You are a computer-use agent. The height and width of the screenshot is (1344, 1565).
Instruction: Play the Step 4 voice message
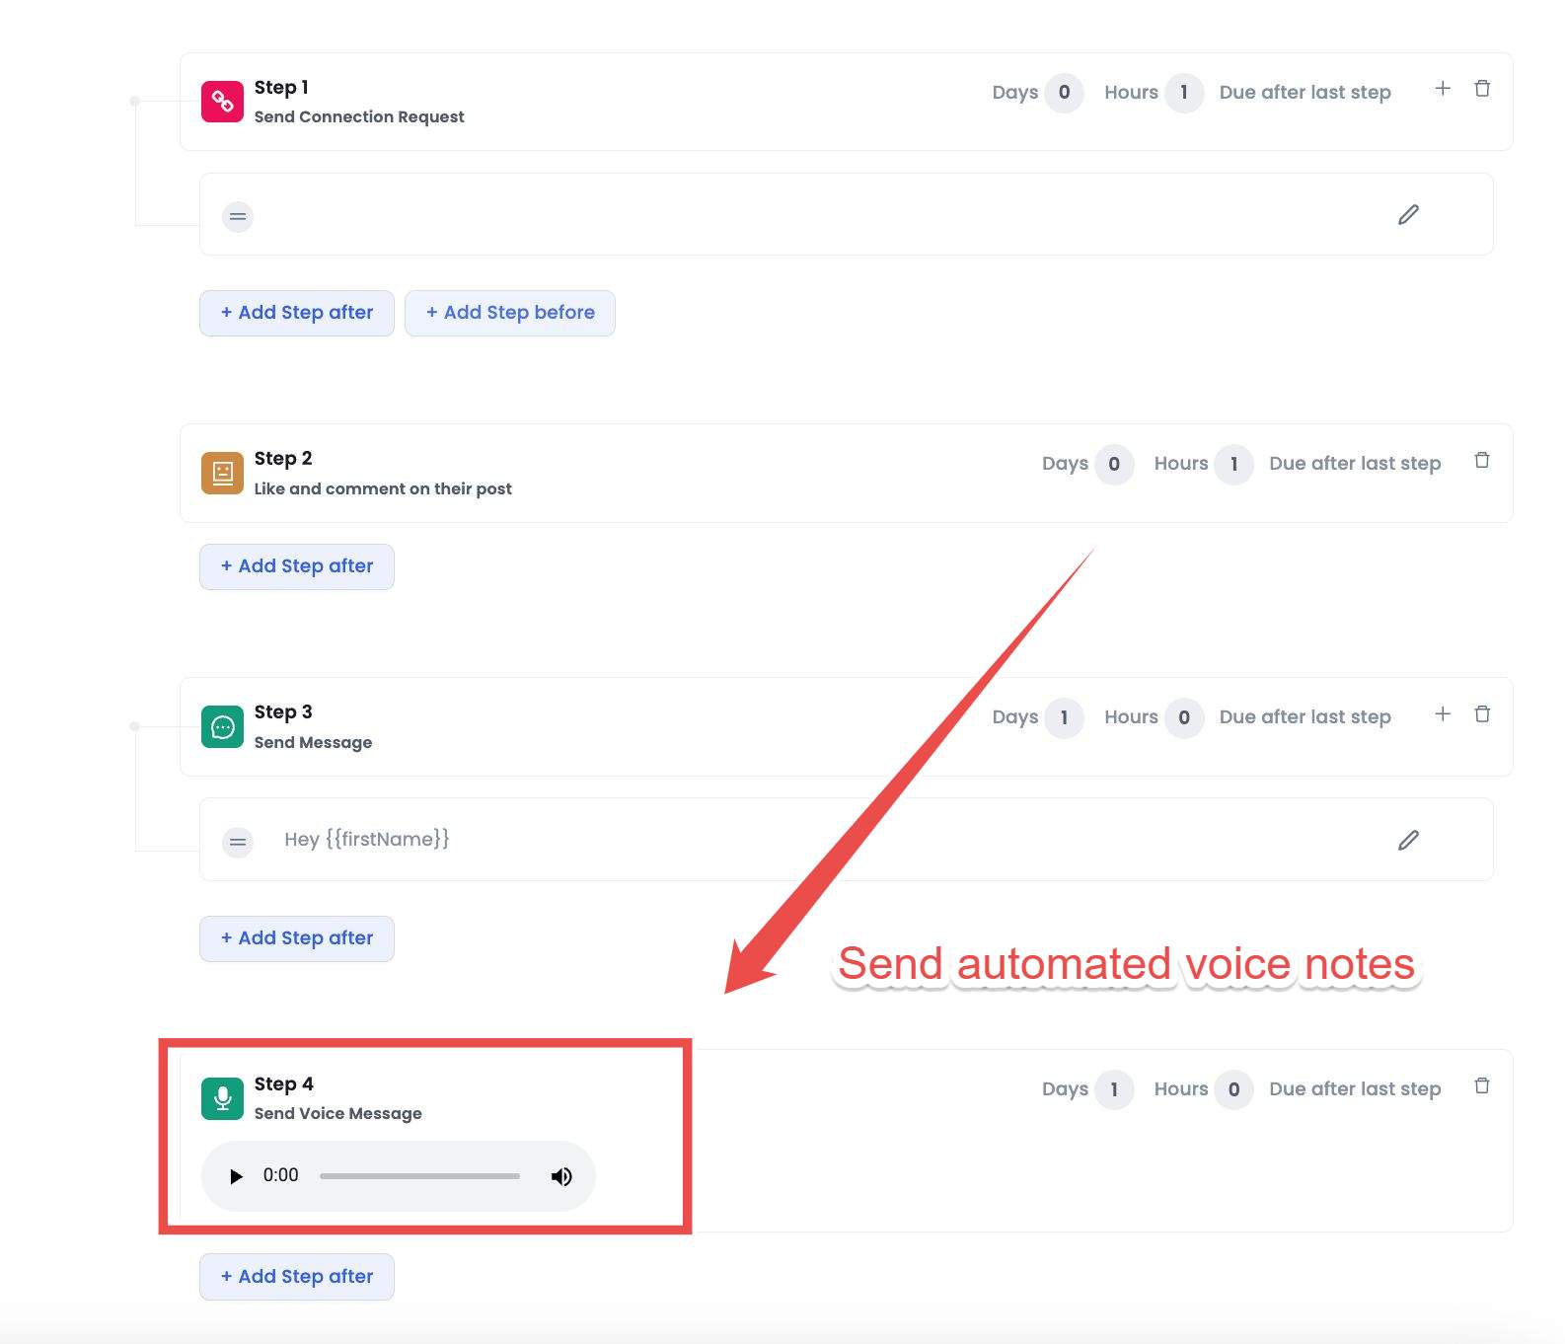[x=236, y=1176]
